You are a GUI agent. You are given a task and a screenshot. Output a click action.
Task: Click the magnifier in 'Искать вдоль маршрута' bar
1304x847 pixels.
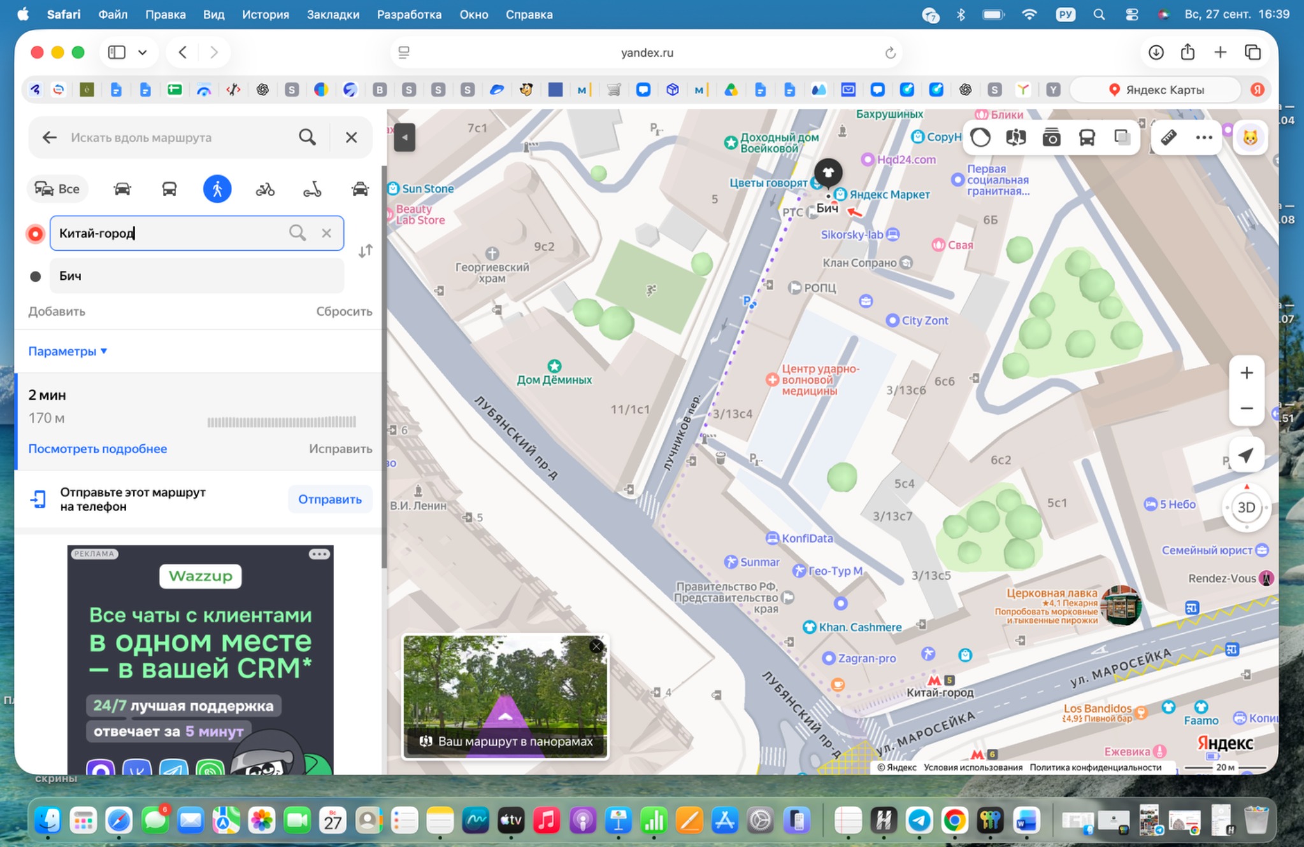[307, 137]
